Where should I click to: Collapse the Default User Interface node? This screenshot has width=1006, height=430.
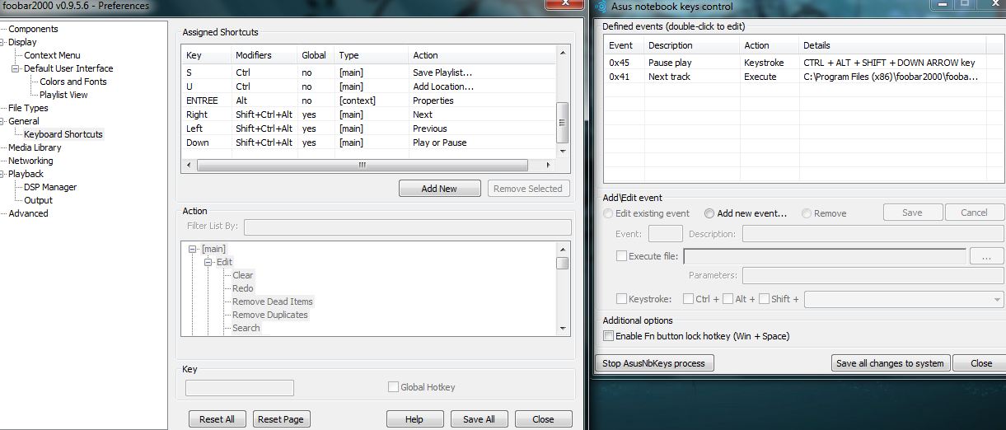tap(15, 68)
